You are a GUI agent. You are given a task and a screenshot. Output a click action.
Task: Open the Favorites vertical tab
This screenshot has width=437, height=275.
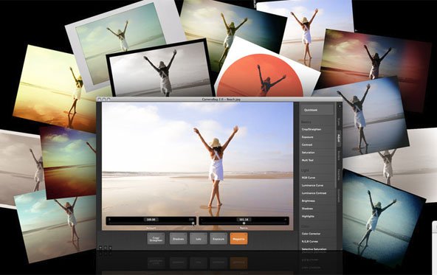[x=339, y=195]
